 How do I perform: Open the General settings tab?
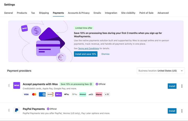(8, 13)
